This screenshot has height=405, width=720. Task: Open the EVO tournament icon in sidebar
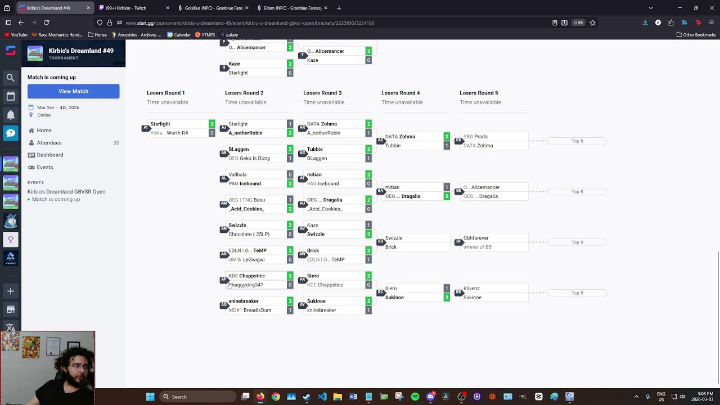[x=10, y=258]
